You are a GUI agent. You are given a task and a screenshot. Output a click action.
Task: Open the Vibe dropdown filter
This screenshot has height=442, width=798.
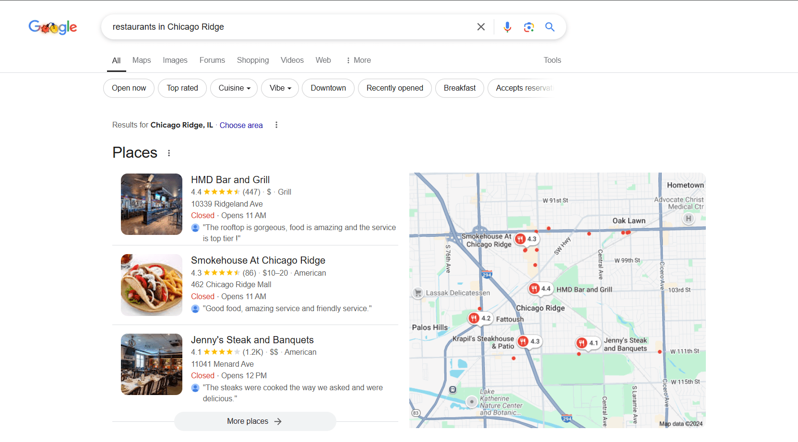click(280, 88)
